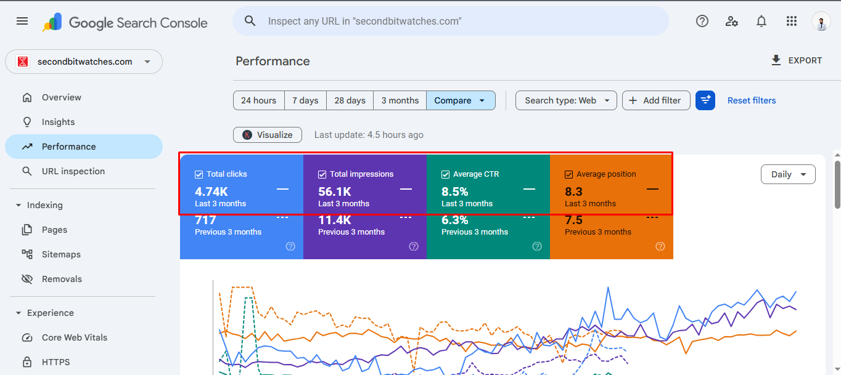Open the Google apps grid
This screenshot has height=375, width=841.
(792, 21)
